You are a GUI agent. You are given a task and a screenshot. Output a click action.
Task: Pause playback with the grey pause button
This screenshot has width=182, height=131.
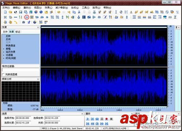coord(102,119)
